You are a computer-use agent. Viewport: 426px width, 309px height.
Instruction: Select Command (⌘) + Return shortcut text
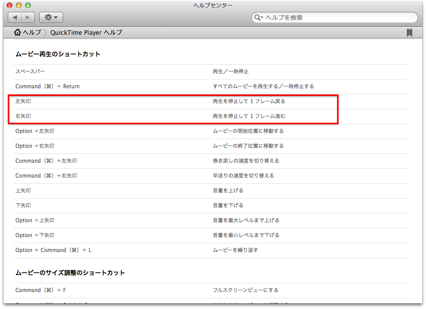tap(48, 86)
